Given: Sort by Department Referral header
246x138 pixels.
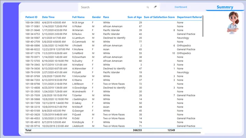Looking at the screenshot, I should tap(189, 17).
